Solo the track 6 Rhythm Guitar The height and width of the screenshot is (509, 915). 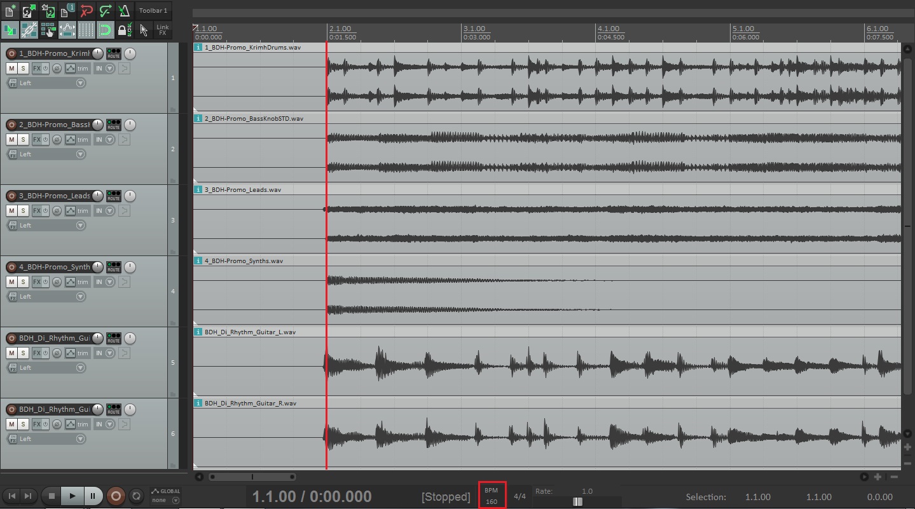[23, 424]
